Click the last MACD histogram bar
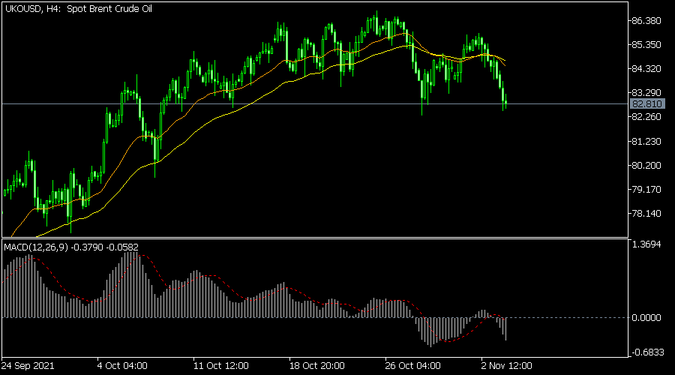The width and height of the screenshot is (675, 375). pyautogui.click(x=505, y=329)
